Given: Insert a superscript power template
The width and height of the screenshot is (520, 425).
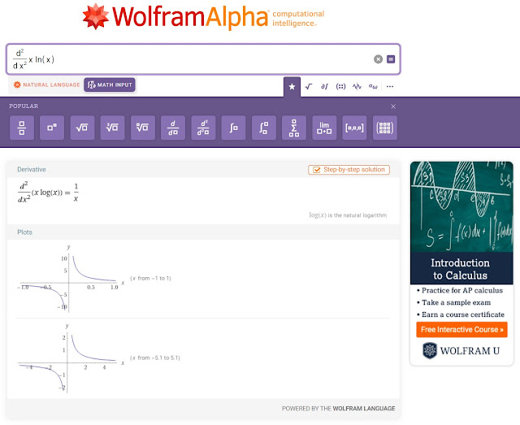Looking at the screenshot, I should click(52, 128).
